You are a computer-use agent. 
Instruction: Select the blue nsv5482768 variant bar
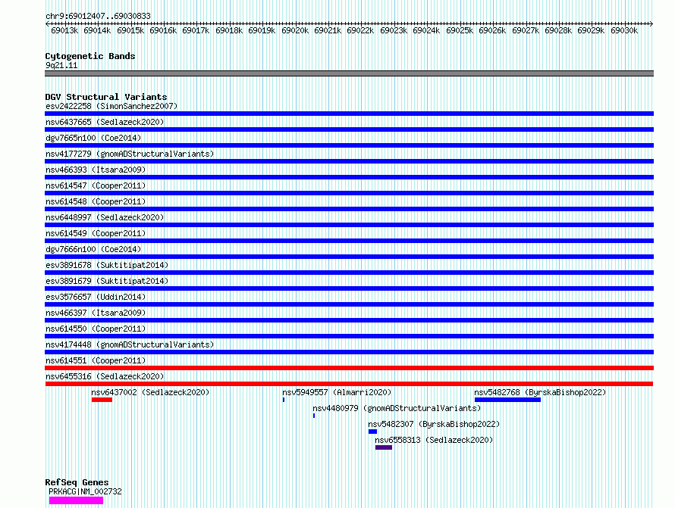[507, 400]
